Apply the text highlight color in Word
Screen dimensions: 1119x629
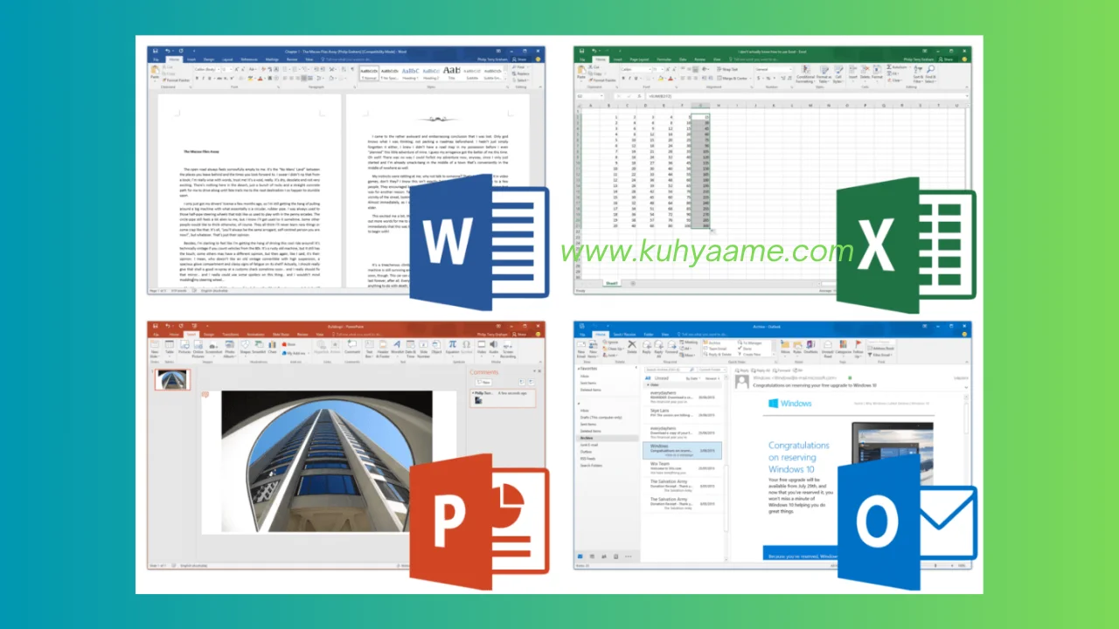click(x=250, y=78)
